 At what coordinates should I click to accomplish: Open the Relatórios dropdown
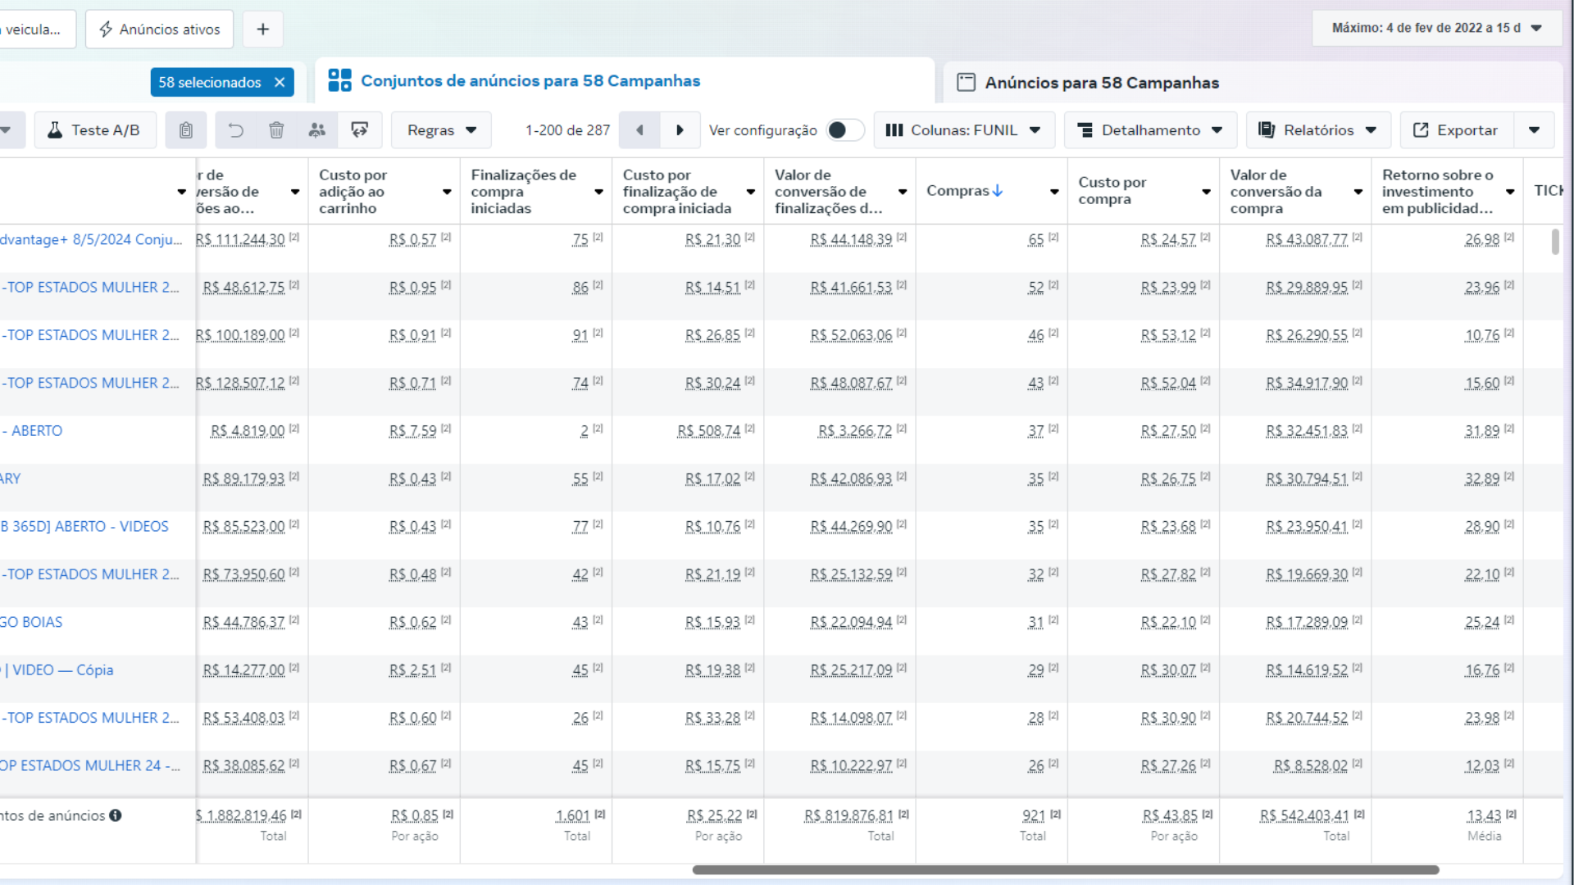(x=1318, y=130)
